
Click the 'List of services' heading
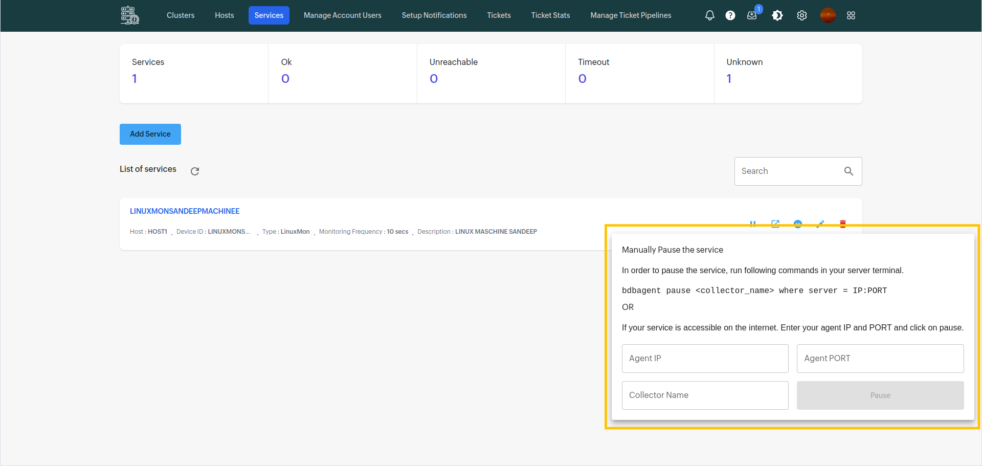point(148,169)
